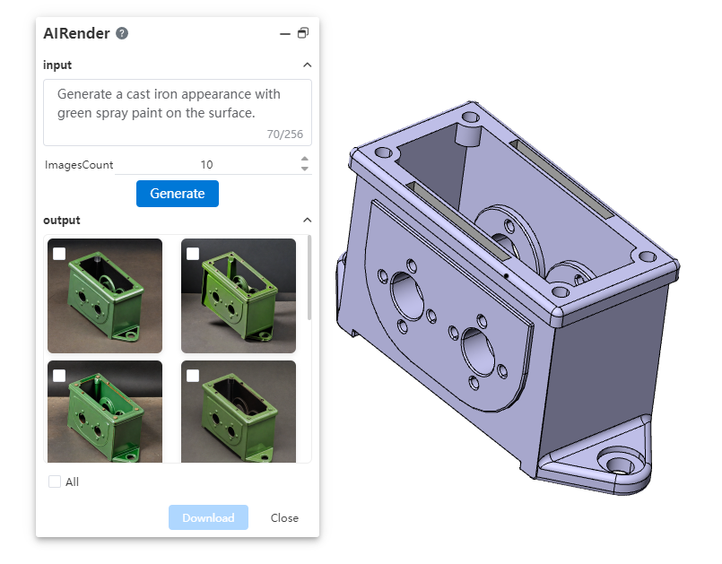
Task: Check the first rendered image checkbox
Action: (x=59, y=254)
